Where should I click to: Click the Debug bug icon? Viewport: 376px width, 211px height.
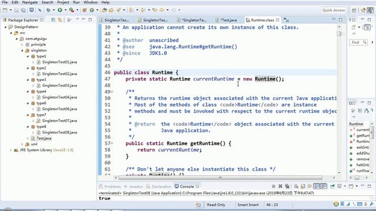48,10
